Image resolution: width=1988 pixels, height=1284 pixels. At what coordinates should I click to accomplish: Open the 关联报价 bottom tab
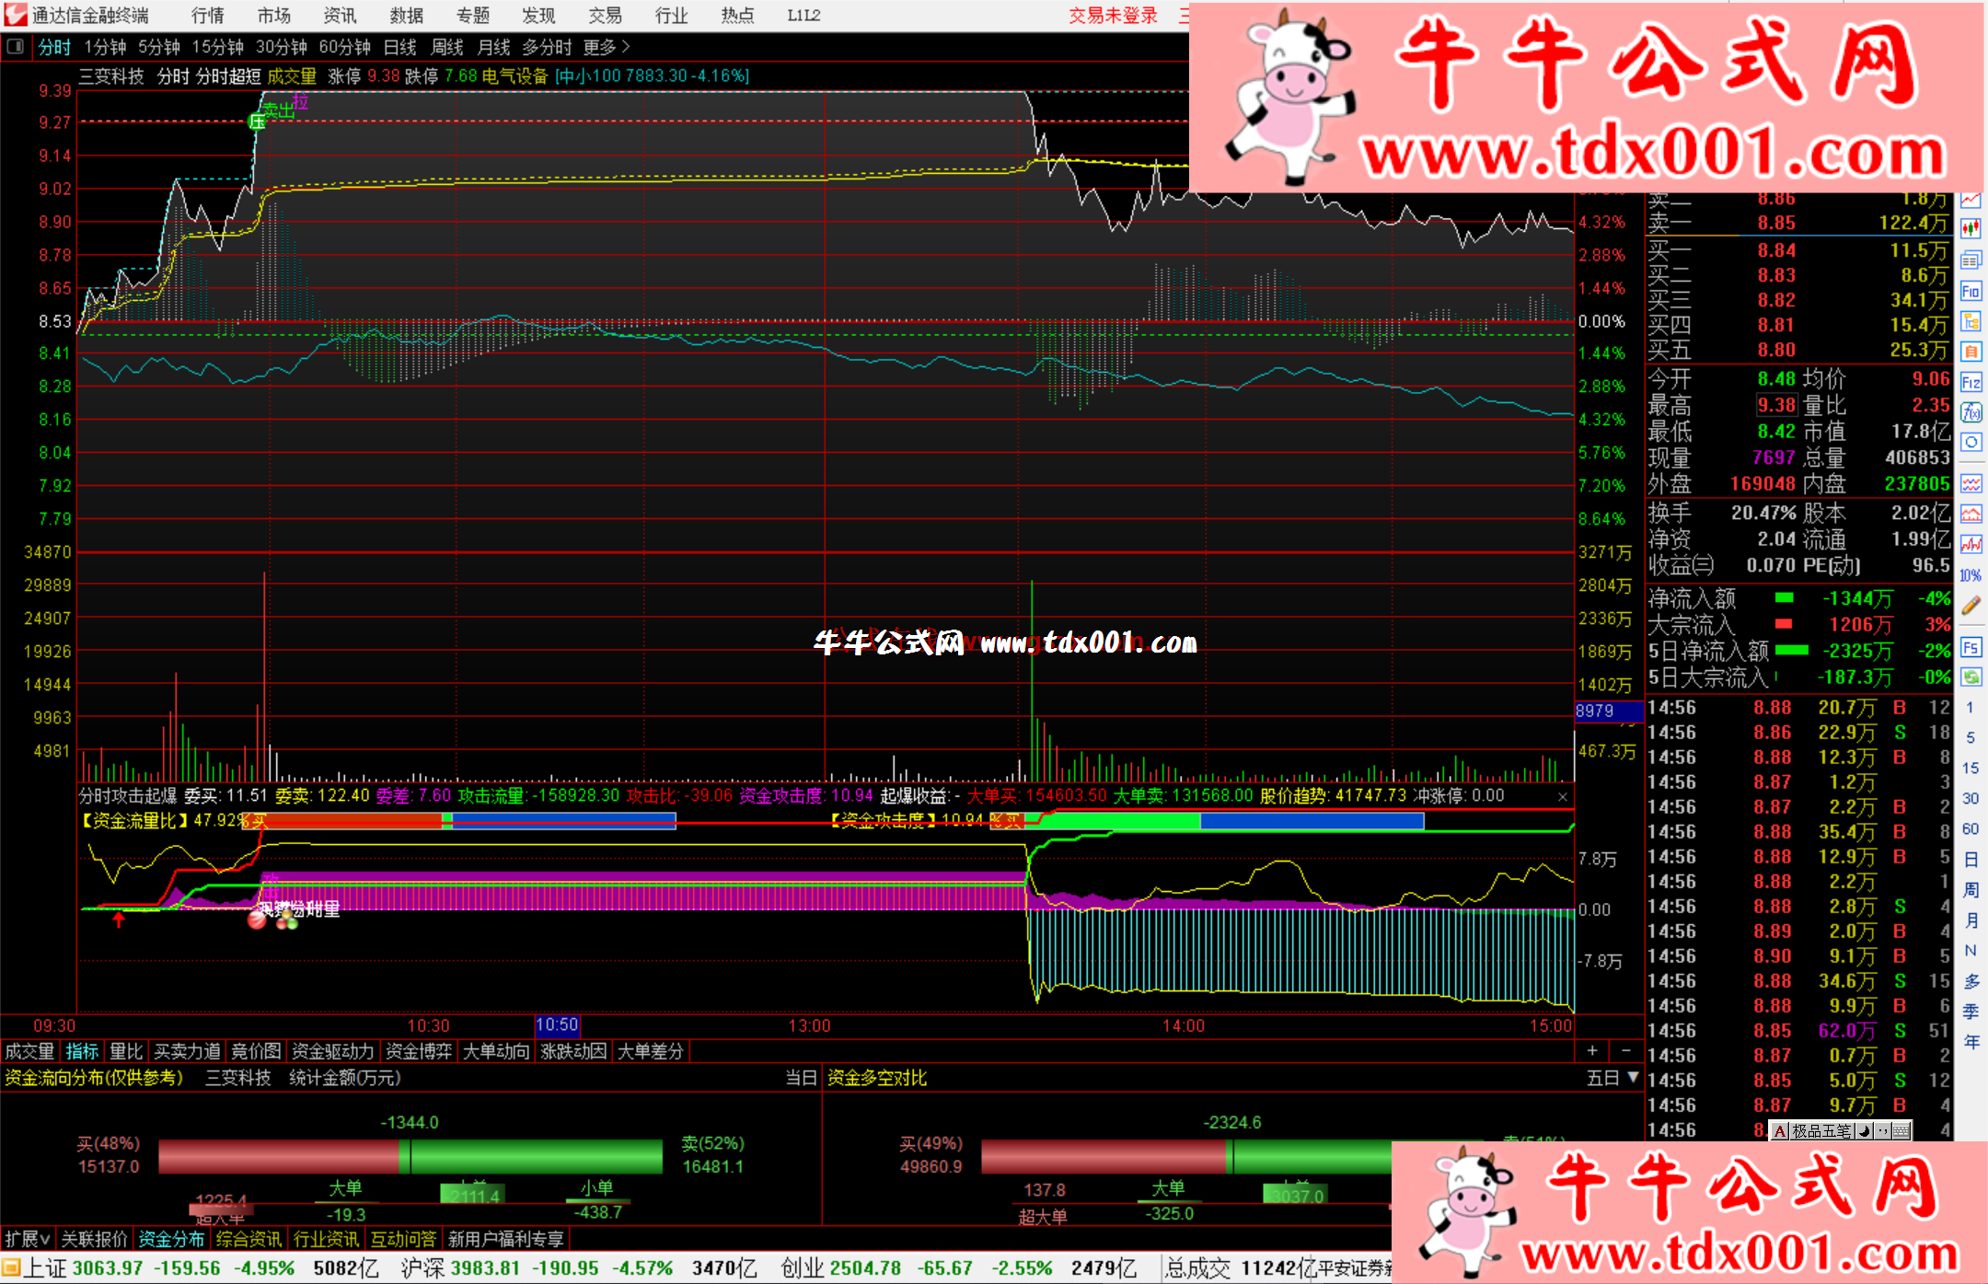point(94,1239)
